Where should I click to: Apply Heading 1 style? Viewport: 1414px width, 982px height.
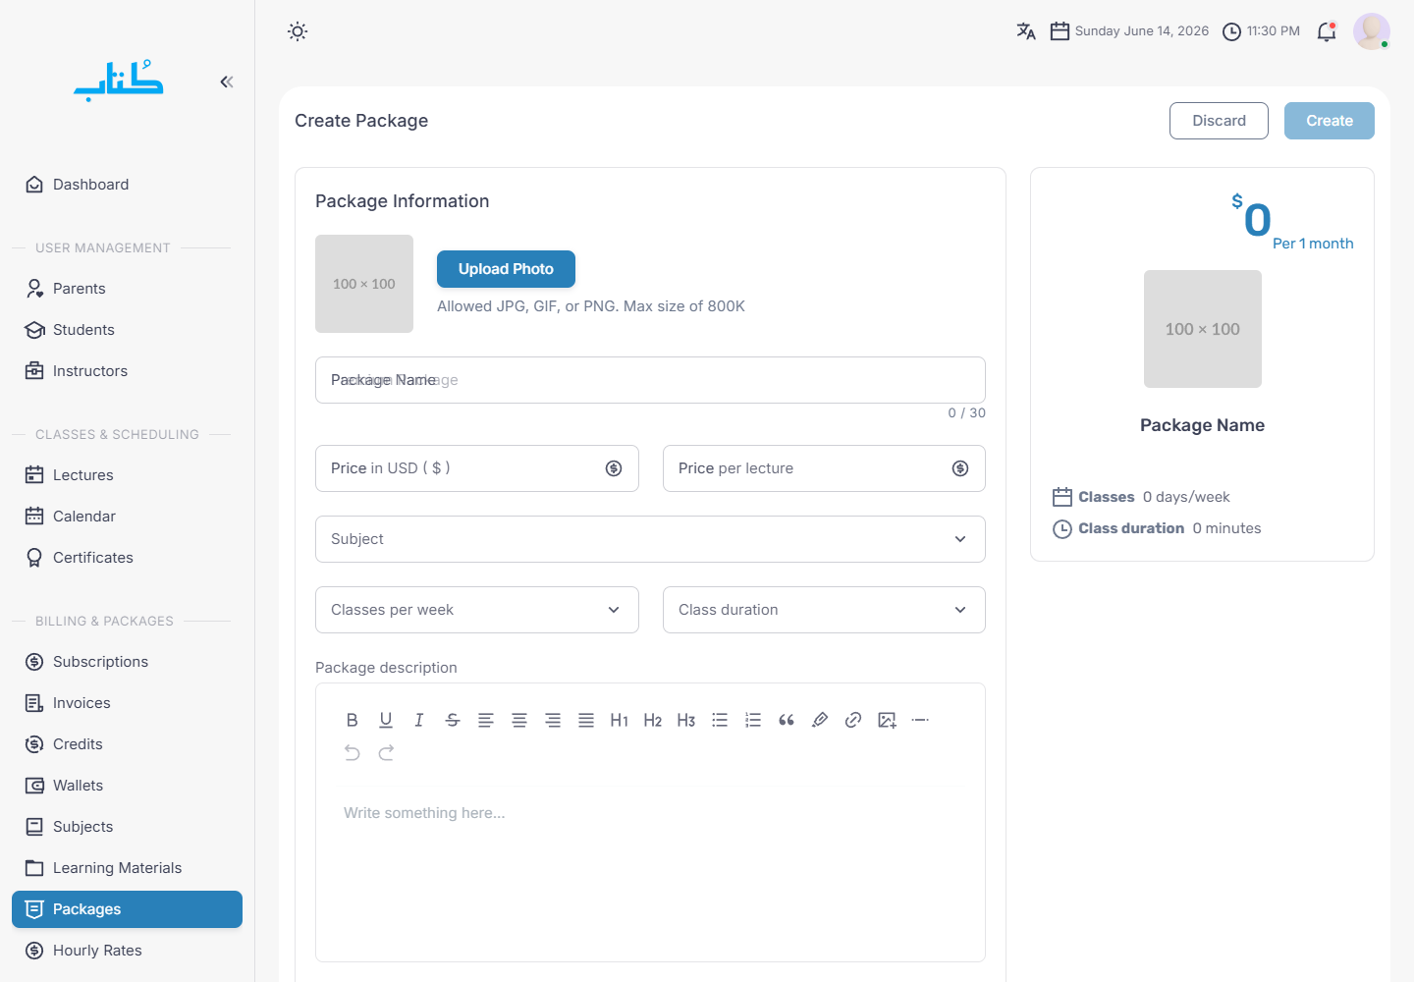coord(620,720)
